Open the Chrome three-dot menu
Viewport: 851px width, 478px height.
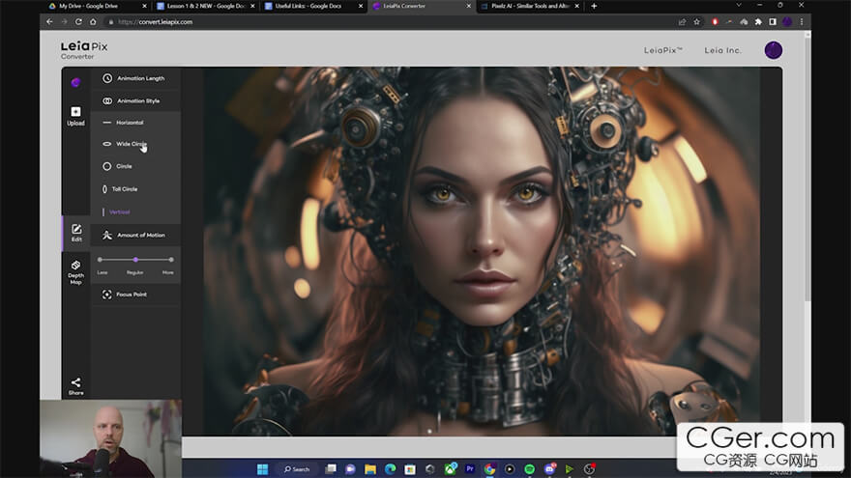click(x=802, y=21)
